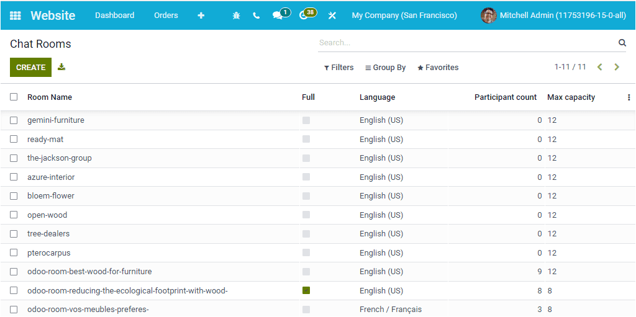Open the conversations chat icon

(278, 16)
